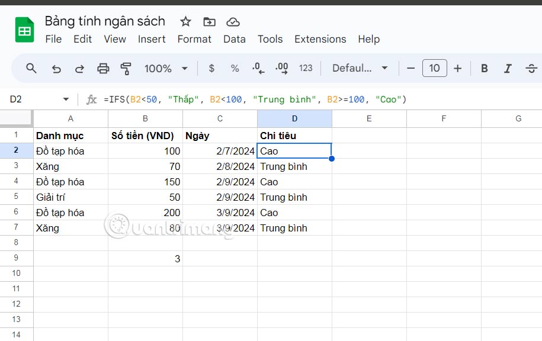Open the print dialog
This screenshot has height=341, width=542.
point(103,68)
